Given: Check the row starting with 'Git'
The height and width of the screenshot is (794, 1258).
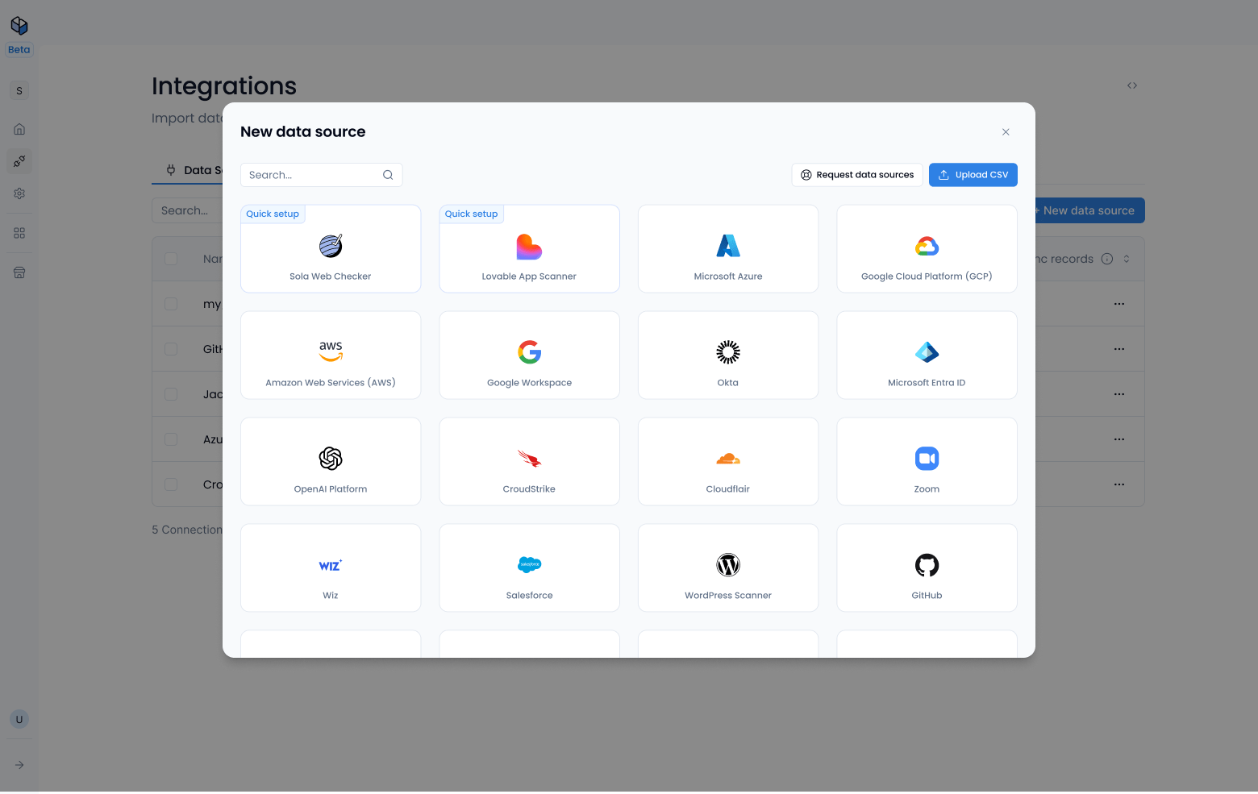Looking at the screenshot, I should pyautogui.click(x=171, y=349).
